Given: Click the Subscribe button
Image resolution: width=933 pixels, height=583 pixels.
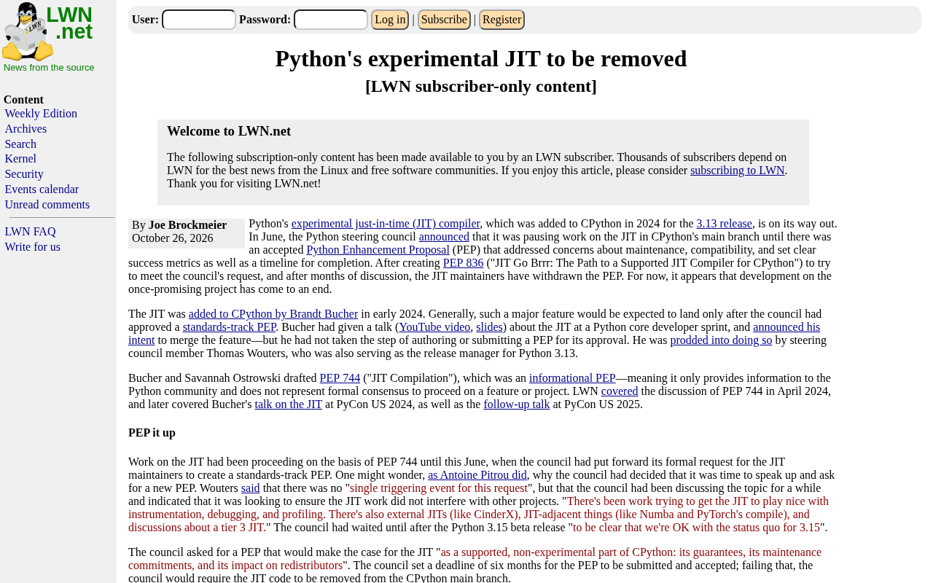Looking at the screenshot, I should (444, 20).
